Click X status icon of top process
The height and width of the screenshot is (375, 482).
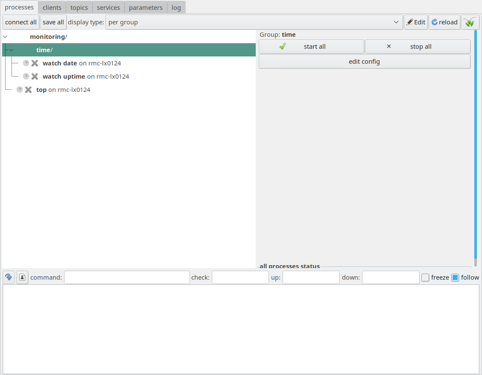coord(28,90)
